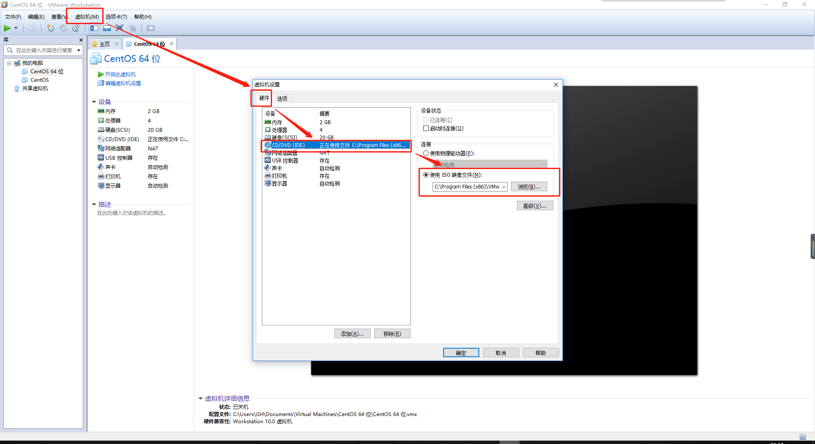
Task: Close the CentOS 64 位 tab
Action: 171,44
